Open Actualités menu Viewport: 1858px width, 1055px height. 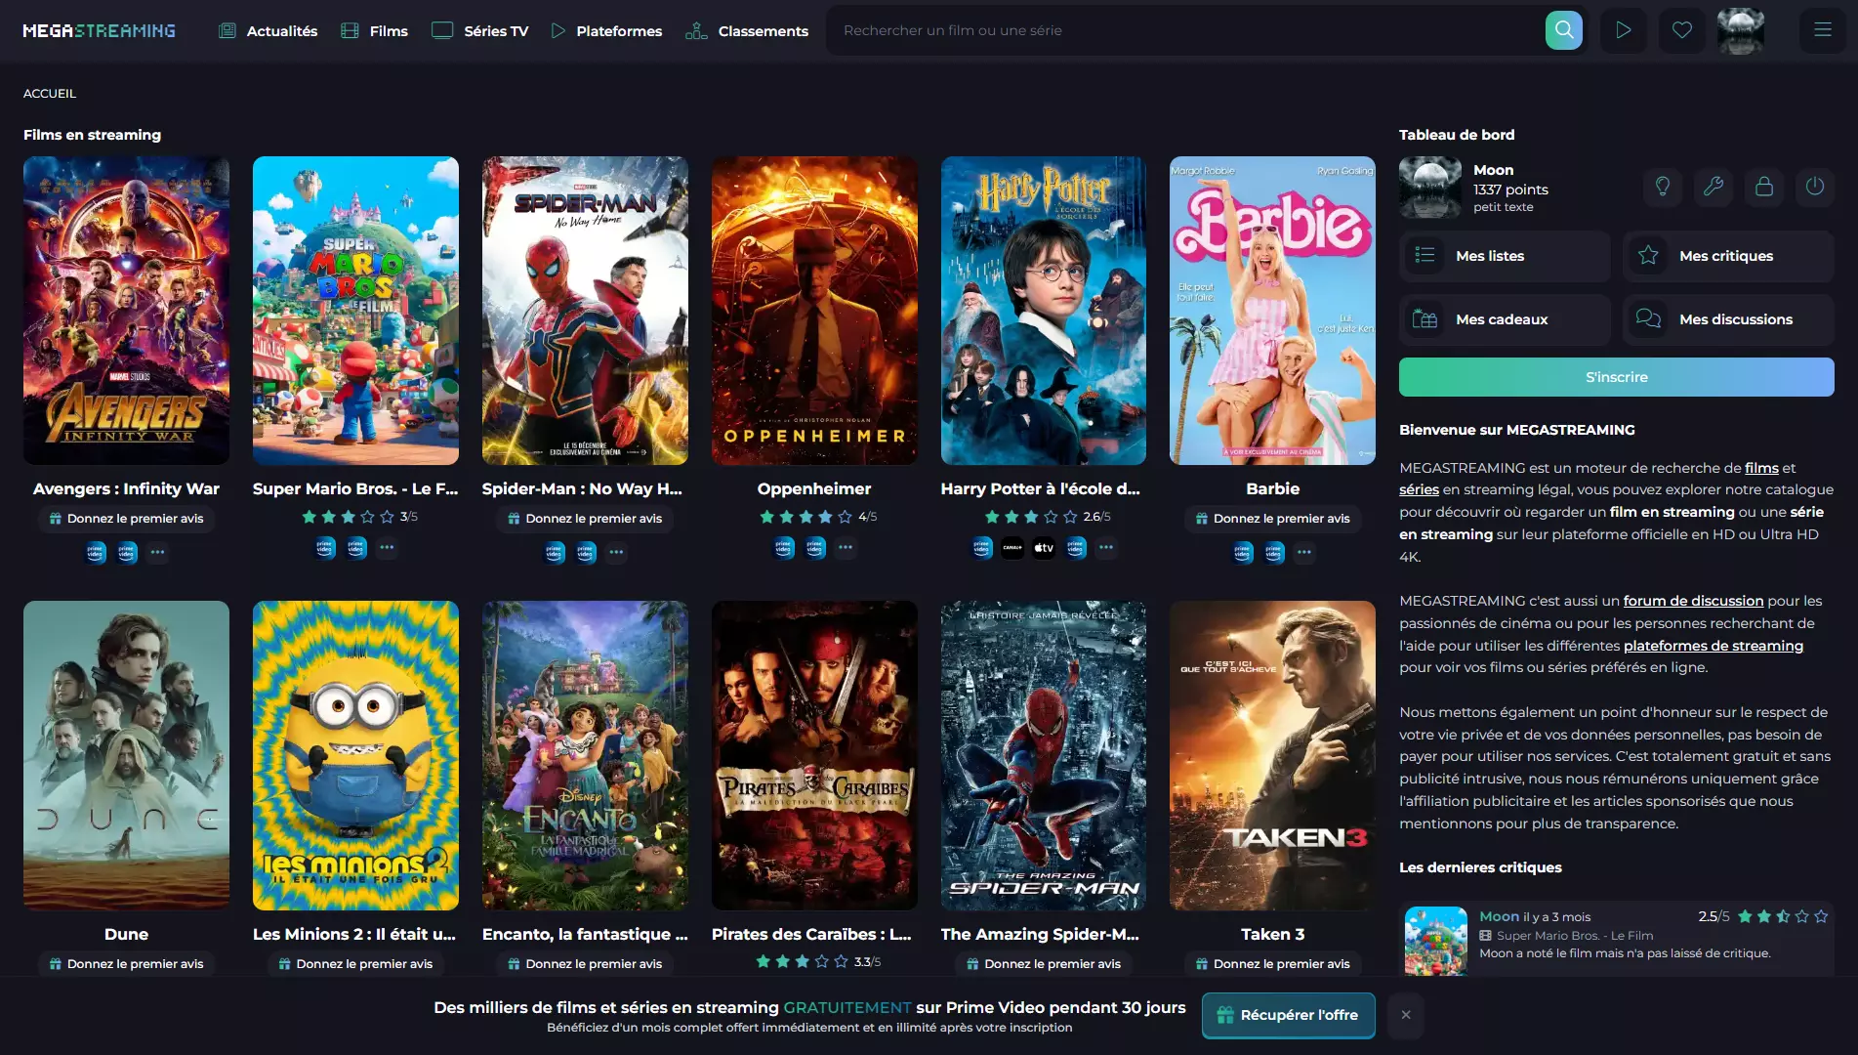268,30
